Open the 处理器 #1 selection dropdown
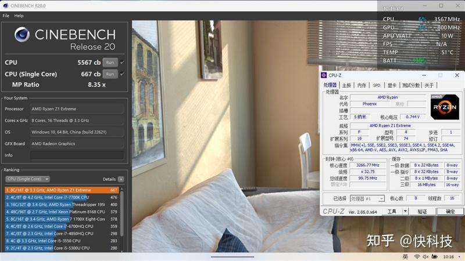The width and height of the screenshot is (465, 261). [367, 198]
